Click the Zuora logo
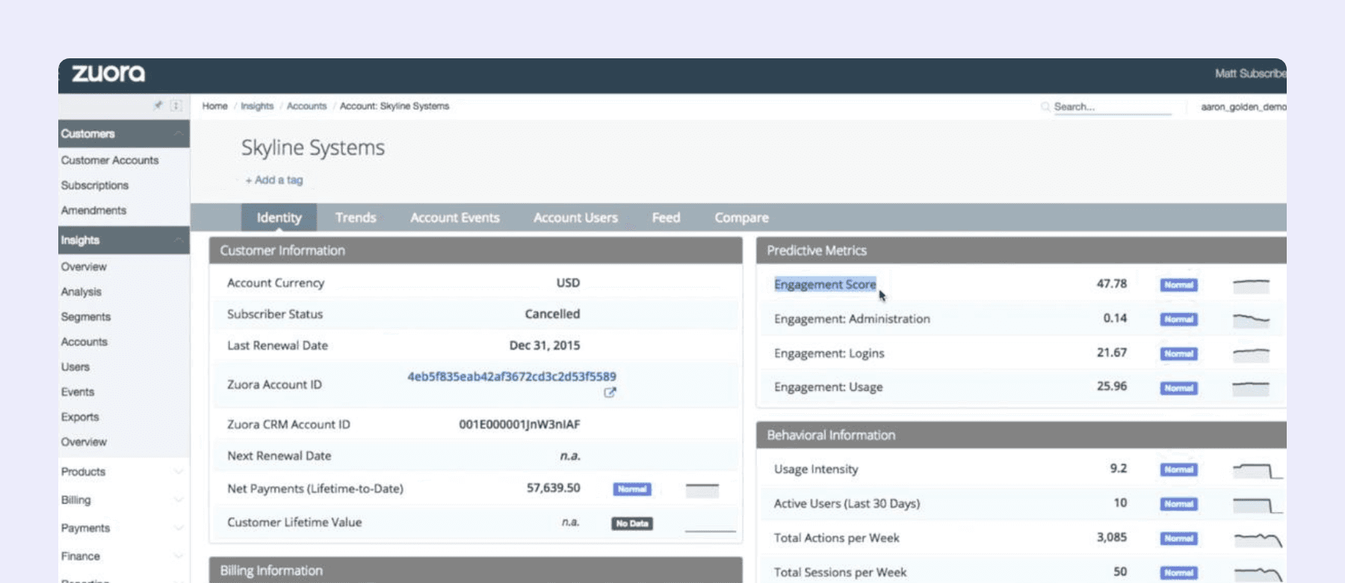Viewport: 1345px width, 583px height. (108, 73)
